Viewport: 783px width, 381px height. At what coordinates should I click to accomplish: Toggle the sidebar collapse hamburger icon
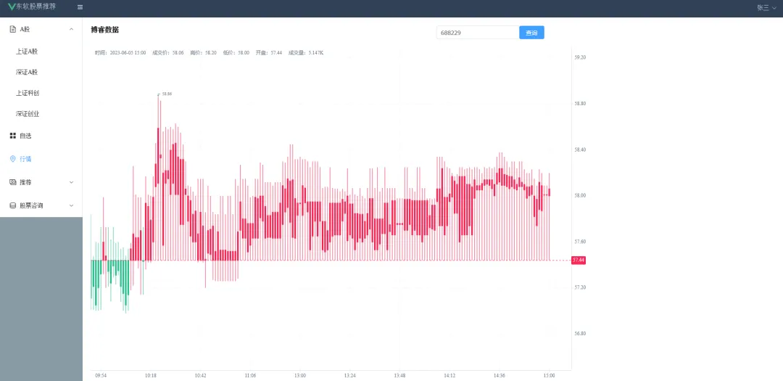80,7
